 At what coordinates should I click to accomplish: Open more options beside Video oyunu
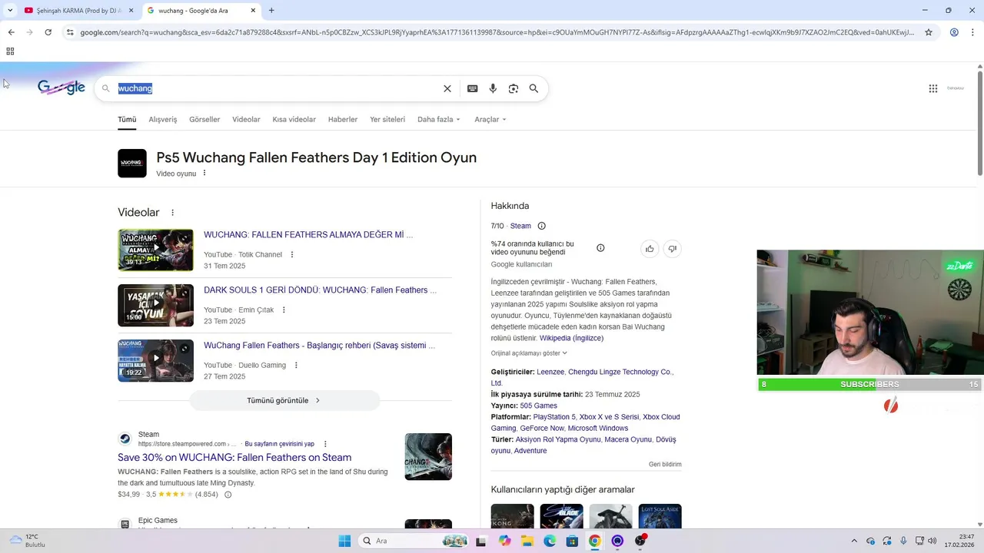click(x=204, y=173)
